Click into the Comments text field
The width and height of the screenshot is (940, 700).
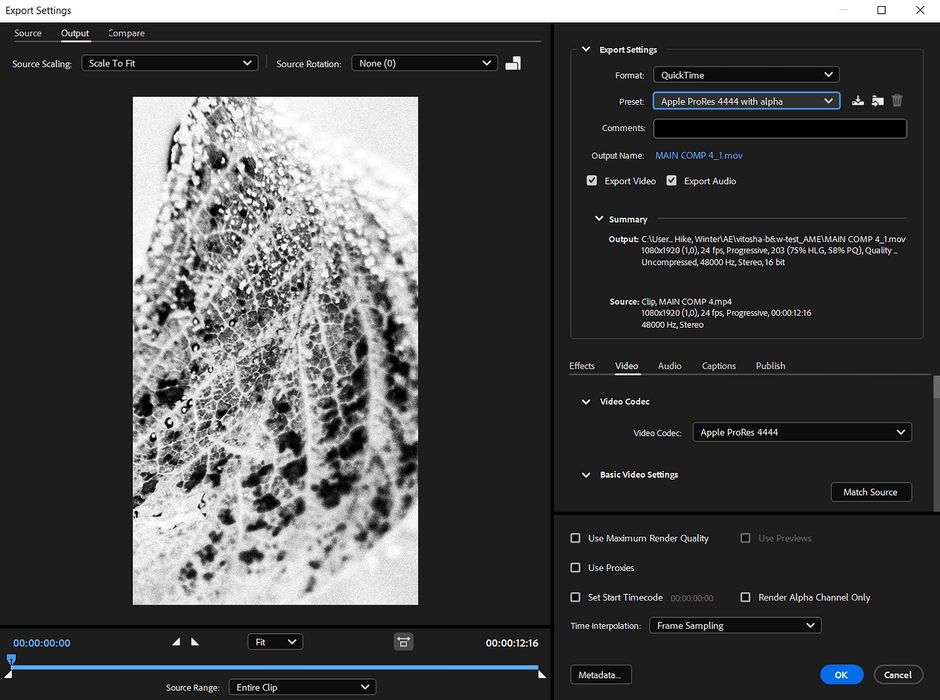point(780,128)
